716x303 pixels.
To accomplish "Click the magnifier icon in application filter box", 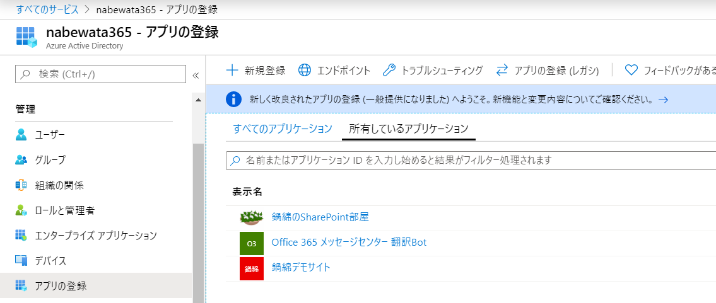I will pos(235,161).
